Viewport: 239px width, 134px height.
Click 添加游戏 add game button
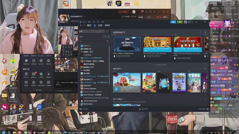(84, 109)
